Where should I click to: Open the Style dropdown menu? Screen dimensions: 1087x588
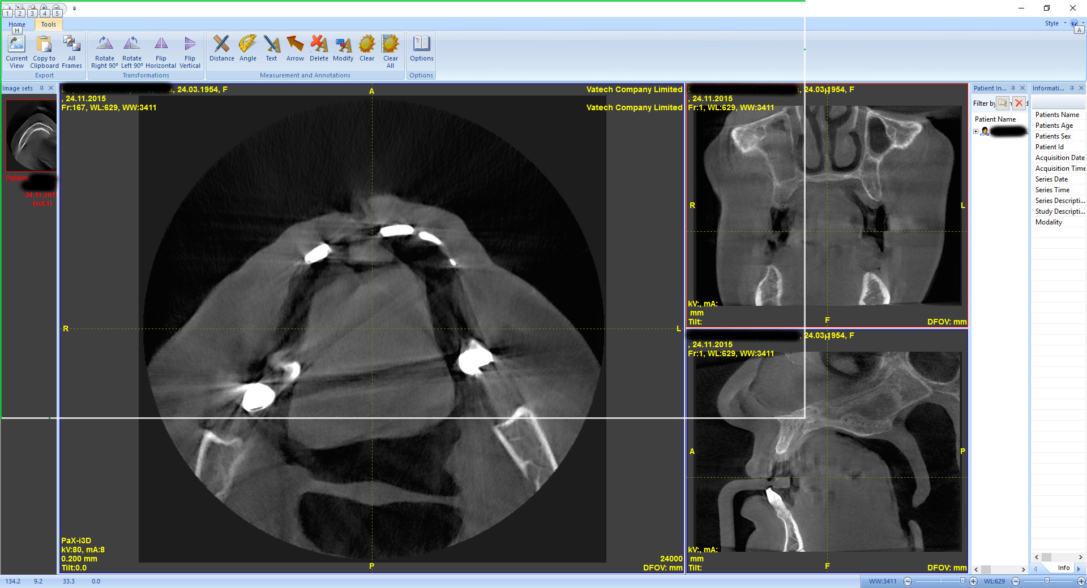click(x=1055, y=24)
